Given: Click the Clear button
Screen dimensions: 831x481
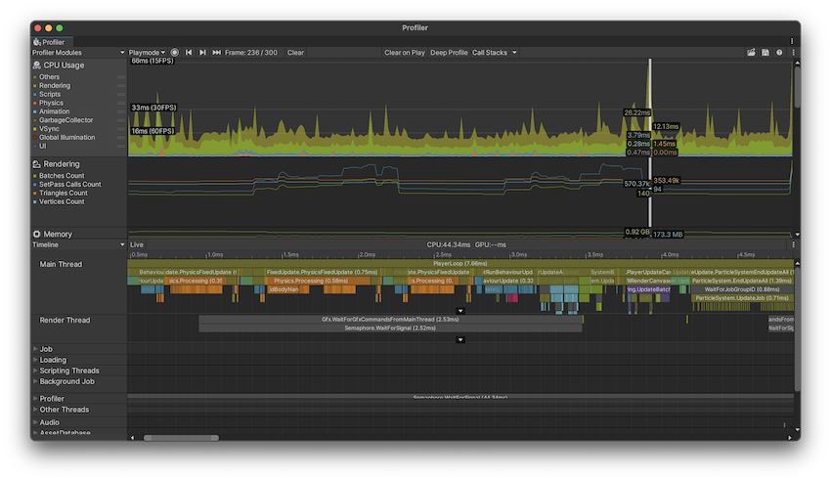Looking at the screenshot, I should click(295, 53).
